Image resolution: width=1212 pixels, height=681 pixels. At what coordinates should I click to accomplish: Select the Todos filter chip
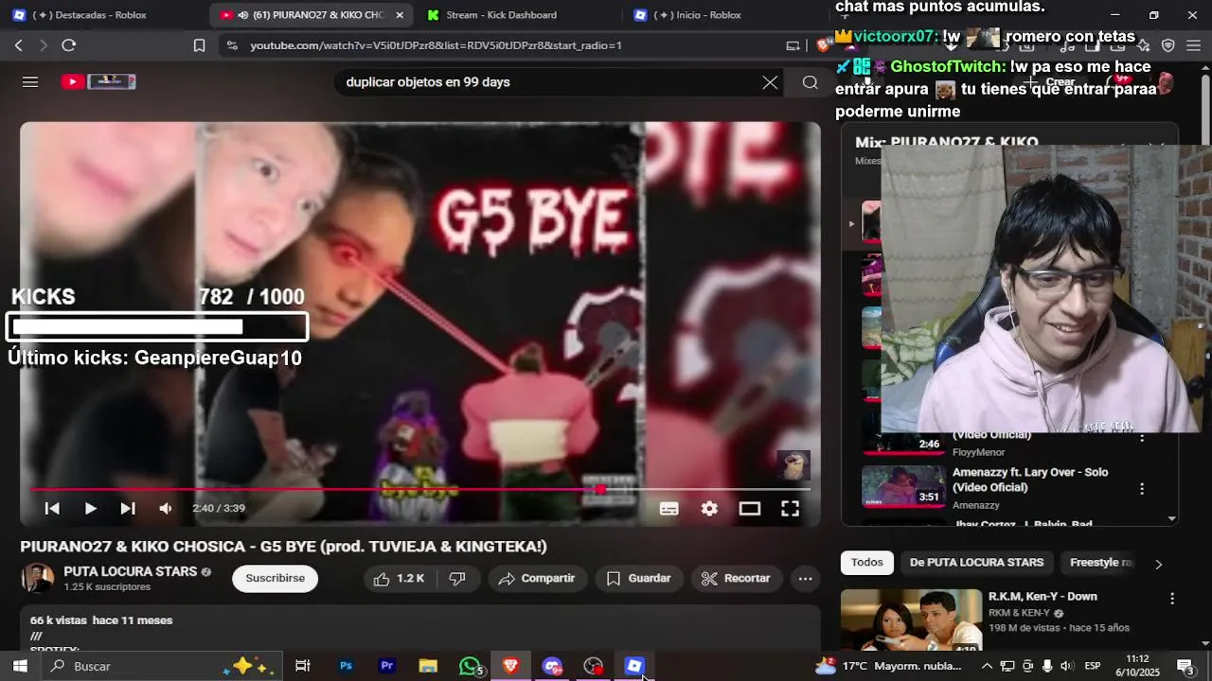[866, 563]
